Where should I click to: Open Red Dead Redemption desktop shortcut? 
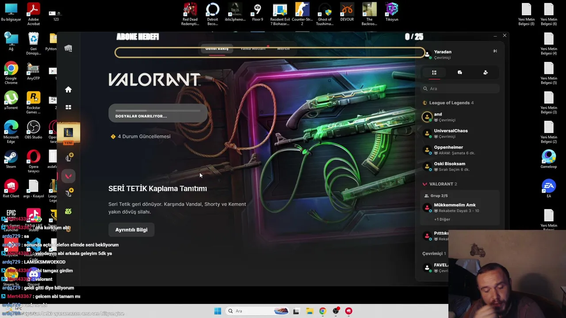(190, 14)
